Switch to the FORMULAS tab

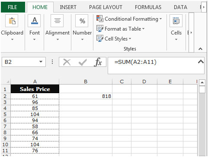coord(148,7)
